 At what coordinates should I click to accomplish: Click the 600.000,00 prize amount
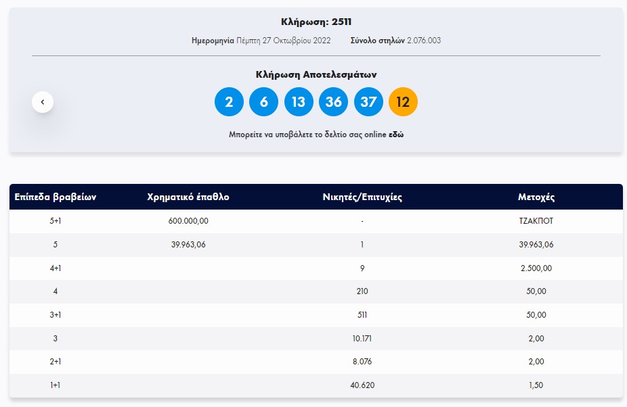(188, 221)
